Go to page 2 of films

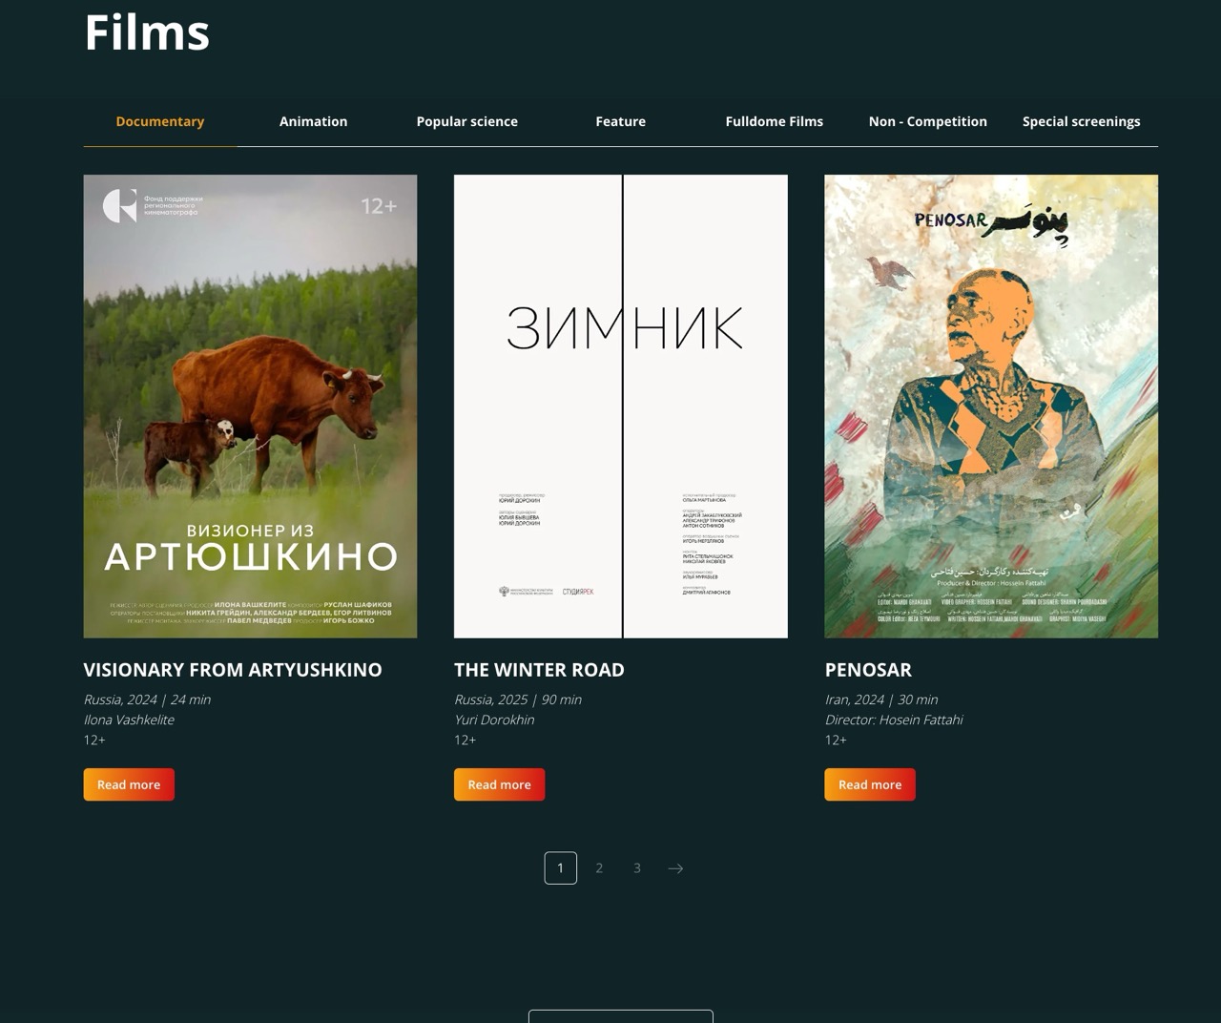599,868
